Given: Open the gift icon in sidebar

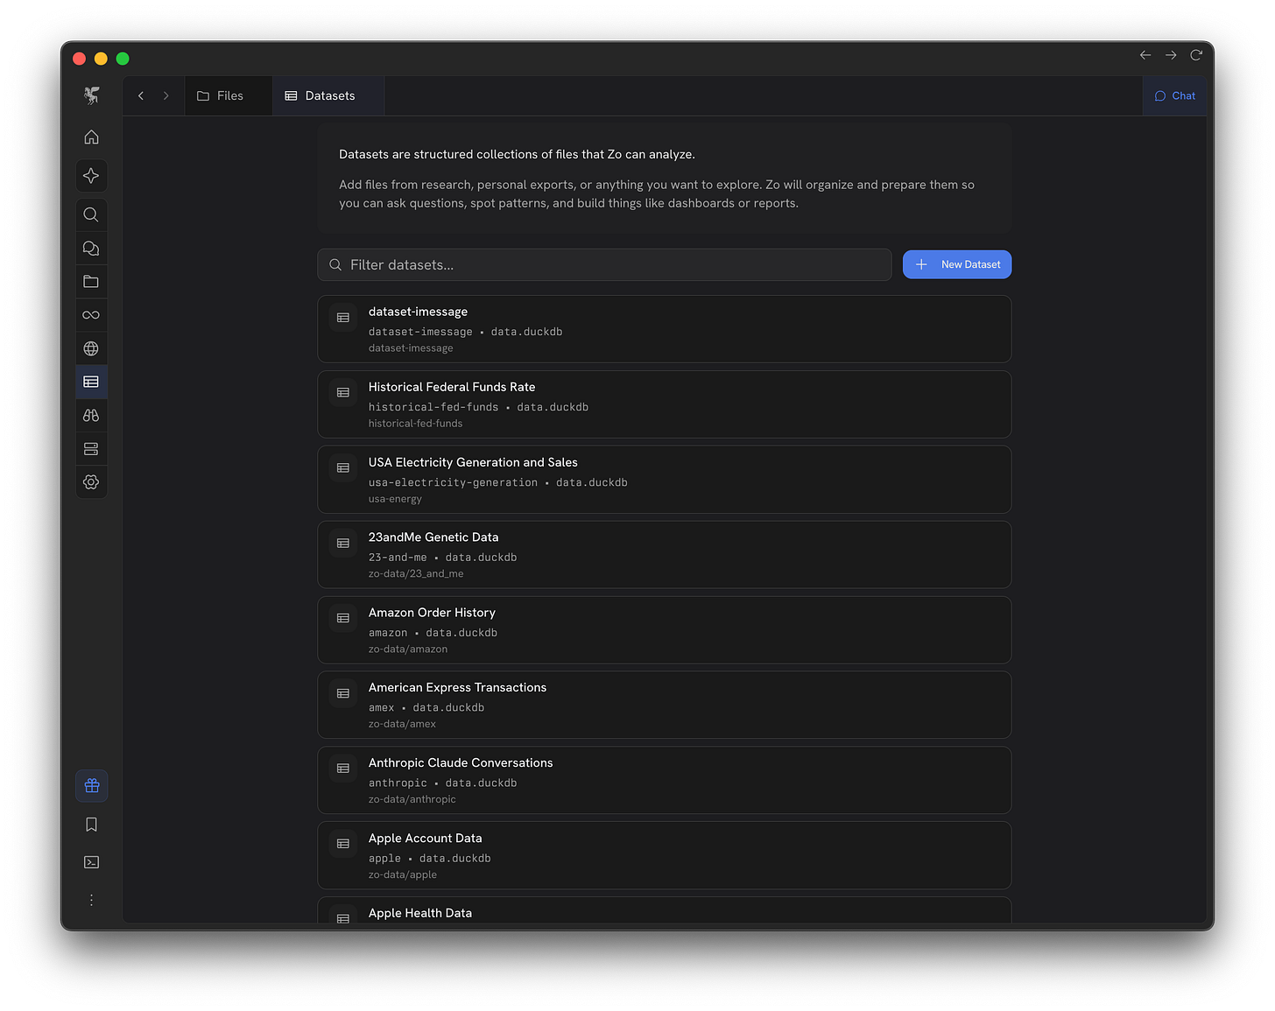Looking at the screenshot, I should [x=91, y=786].
